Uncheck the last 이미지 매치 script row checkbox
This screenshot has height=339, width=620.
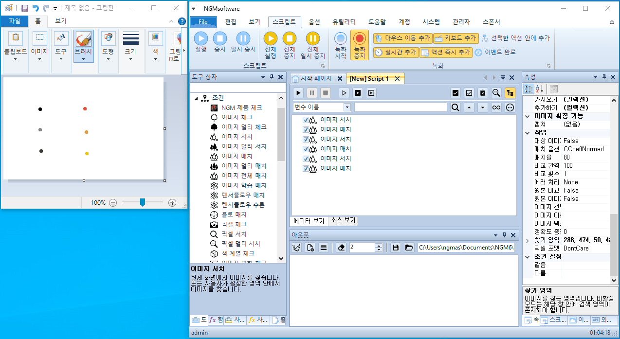point(306,168)
